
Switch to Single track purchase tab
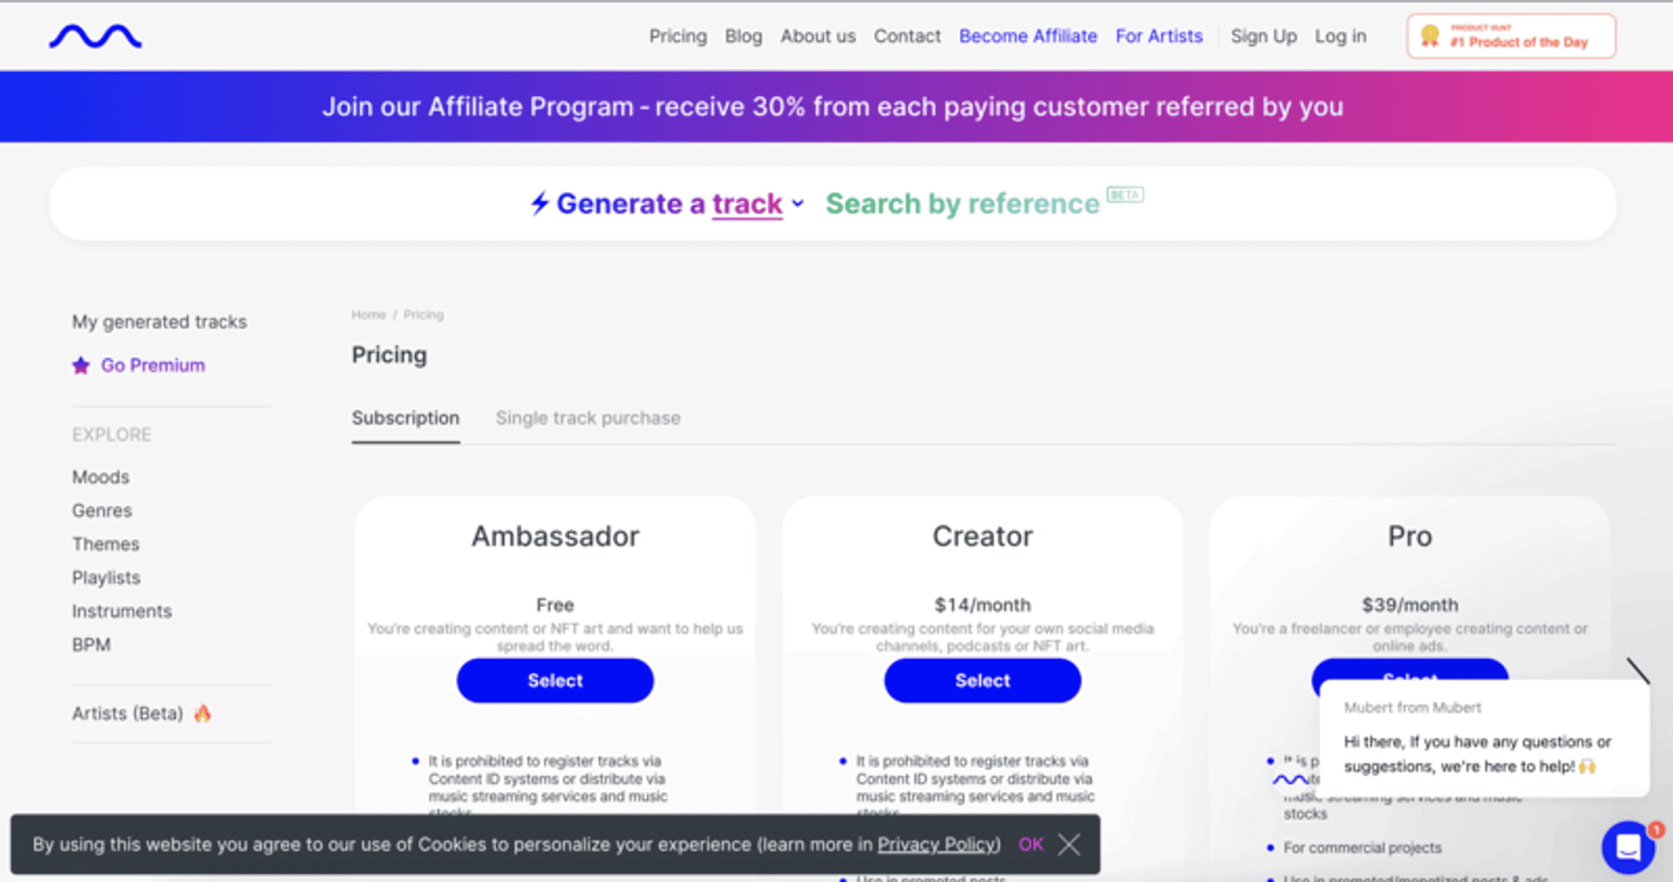(x=587, y=418)
